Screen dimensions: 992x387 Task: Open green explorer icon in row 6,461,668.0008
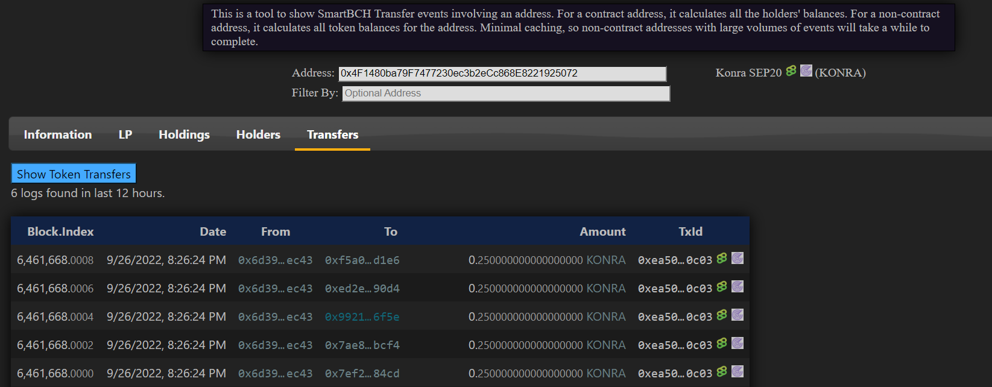coord(722,258)
